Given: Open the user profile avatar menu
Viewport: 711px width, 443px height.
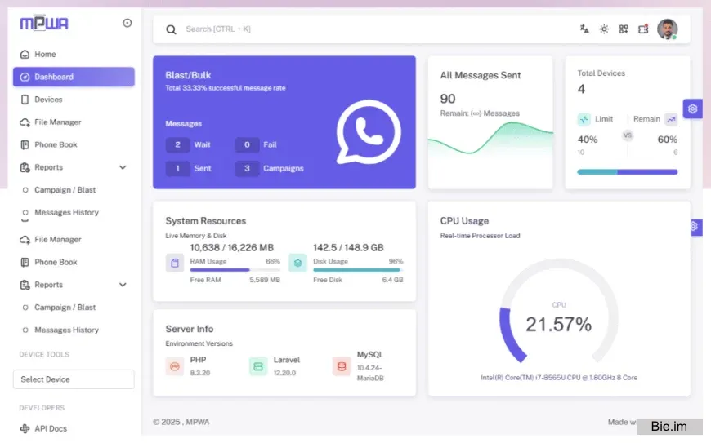Looking at the screenshot, I should click(x=667, y=29).
